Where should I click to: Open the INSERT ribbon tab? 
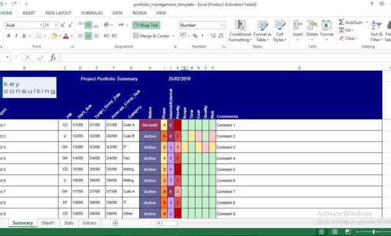click(29, 13)
